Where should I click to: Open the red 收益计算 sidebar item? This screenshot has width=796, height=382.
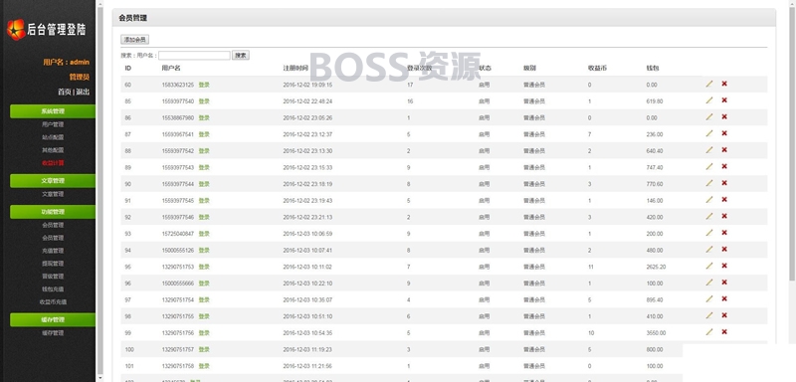(x=53, y=163)
